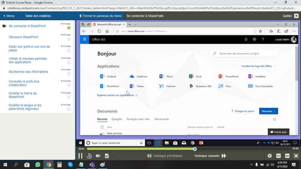The image size is (301, 169).
Task: Go to Rubrique précédente
Action: [x=165, y=156]
